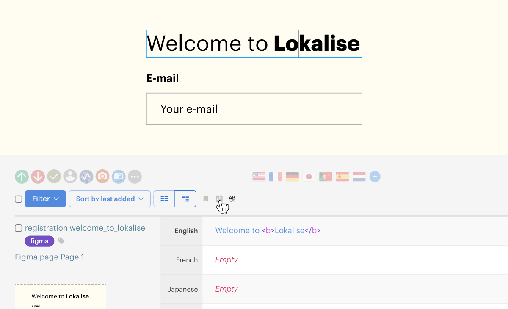Screen dimensions: 508x309
Task: Click the add language plus icon
Action: [375, 177]
